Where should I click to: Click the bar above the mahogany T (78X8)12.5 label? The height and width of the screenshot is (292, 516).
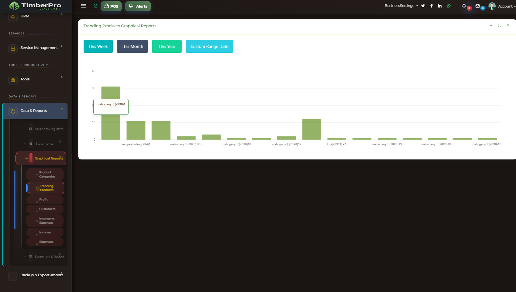[x=186, y=138]
